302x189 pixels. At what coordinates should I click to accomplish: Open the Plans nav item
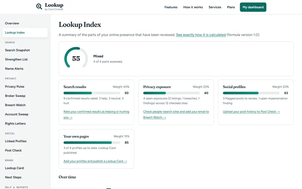231,7
